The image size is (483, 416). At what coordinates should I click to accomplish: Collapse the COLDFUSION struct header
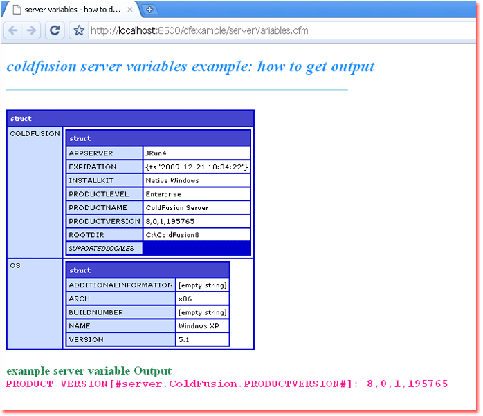coord(158,138)
